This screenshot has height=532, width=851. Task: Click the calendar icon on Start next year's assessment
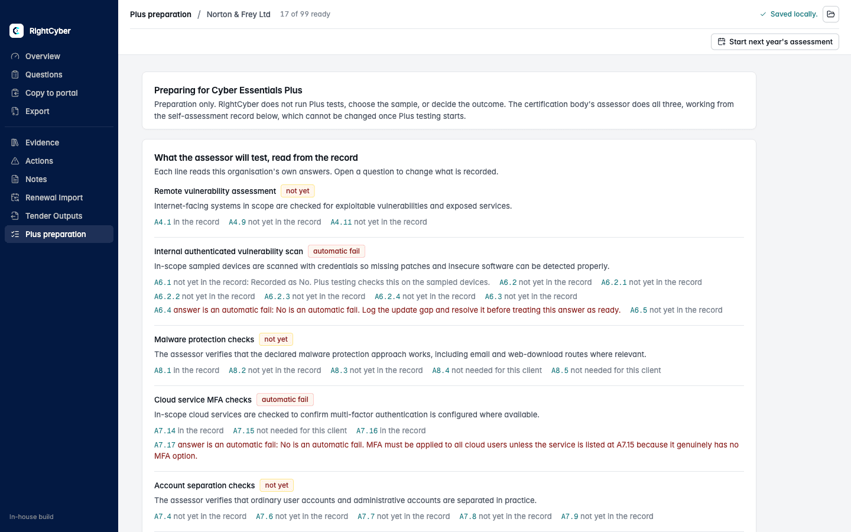click(722, 42)
